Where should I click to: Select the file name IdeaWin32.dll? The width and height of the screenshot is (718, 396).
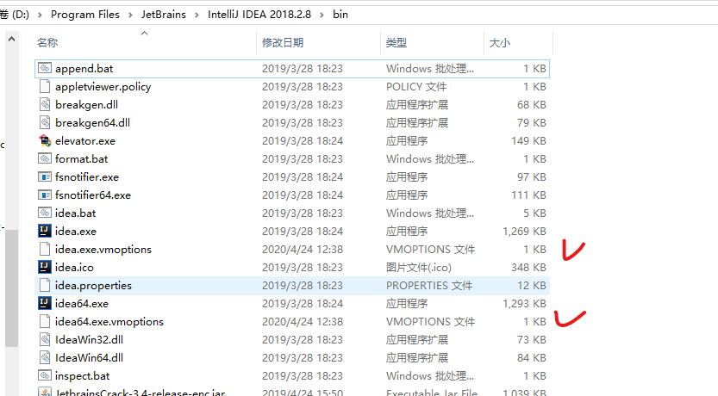coord(90,339)
